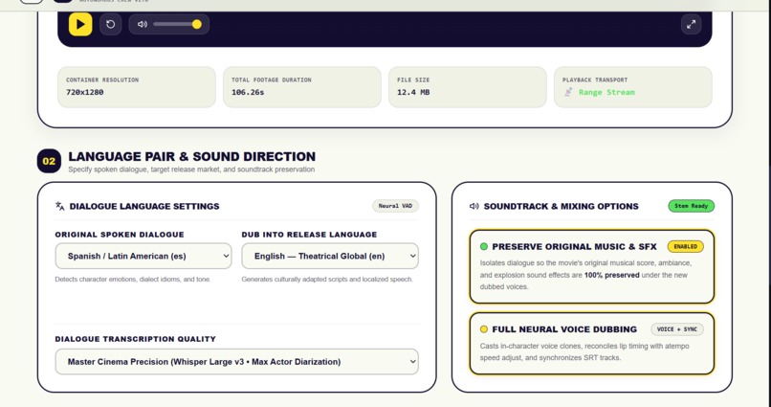Screen dimensions: 771x407
Task: Click the Soundtrack & Mixing Options title
Action: (x=562, y=206)
